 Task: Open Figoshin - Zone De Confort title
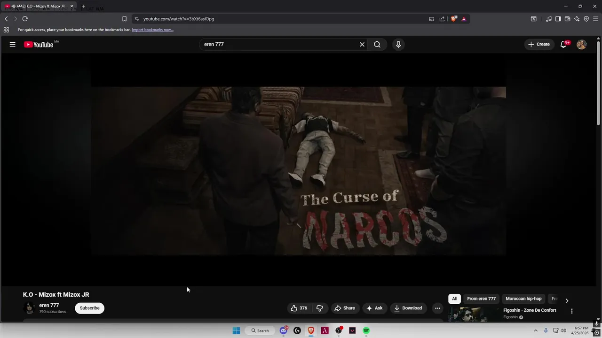(x=530, y=310)
